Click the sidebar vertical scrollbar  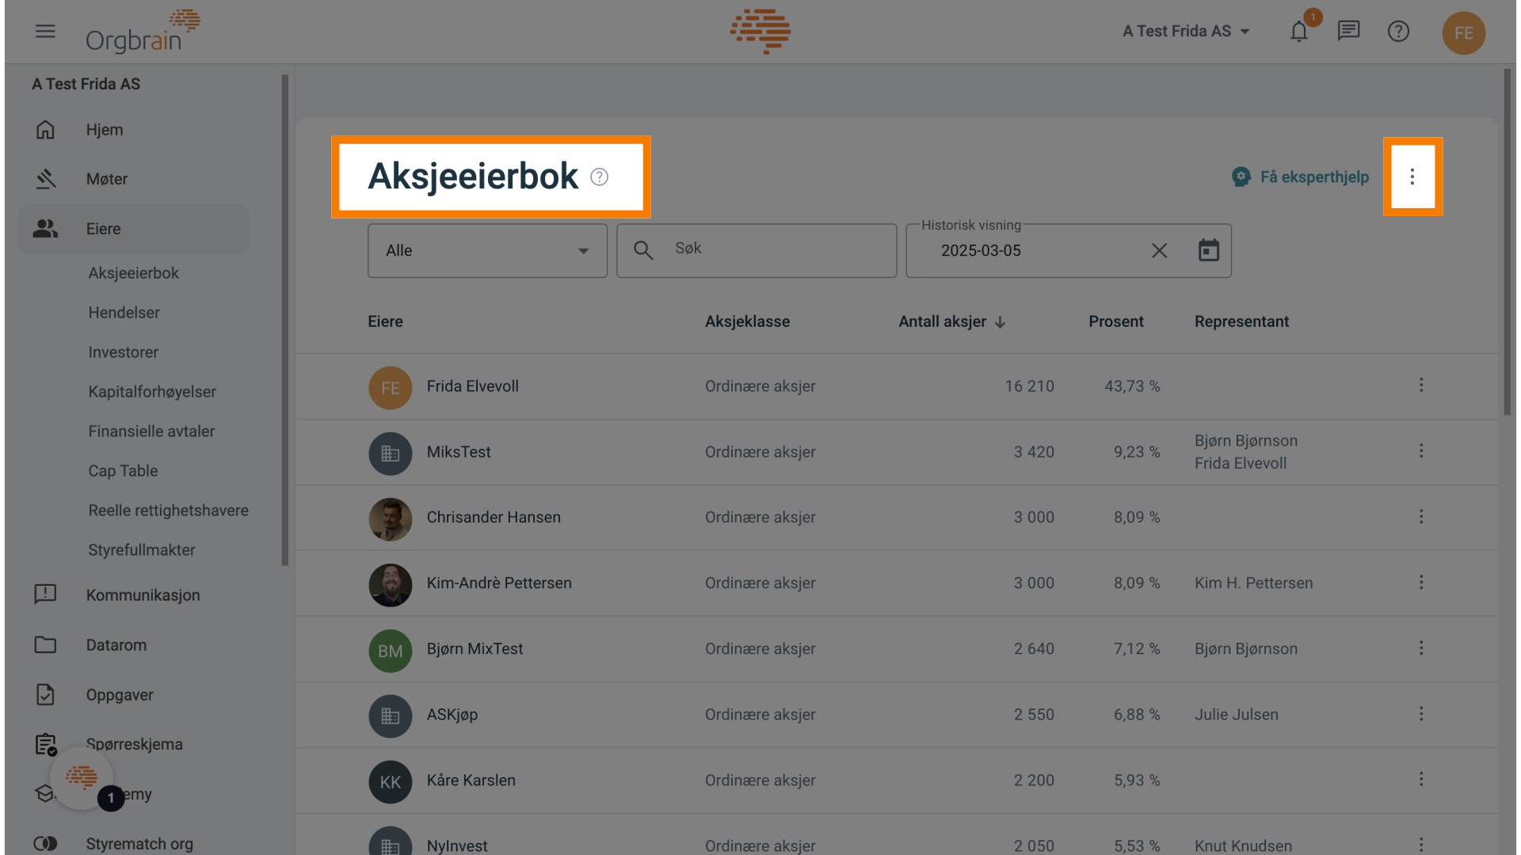coord(285,317)
